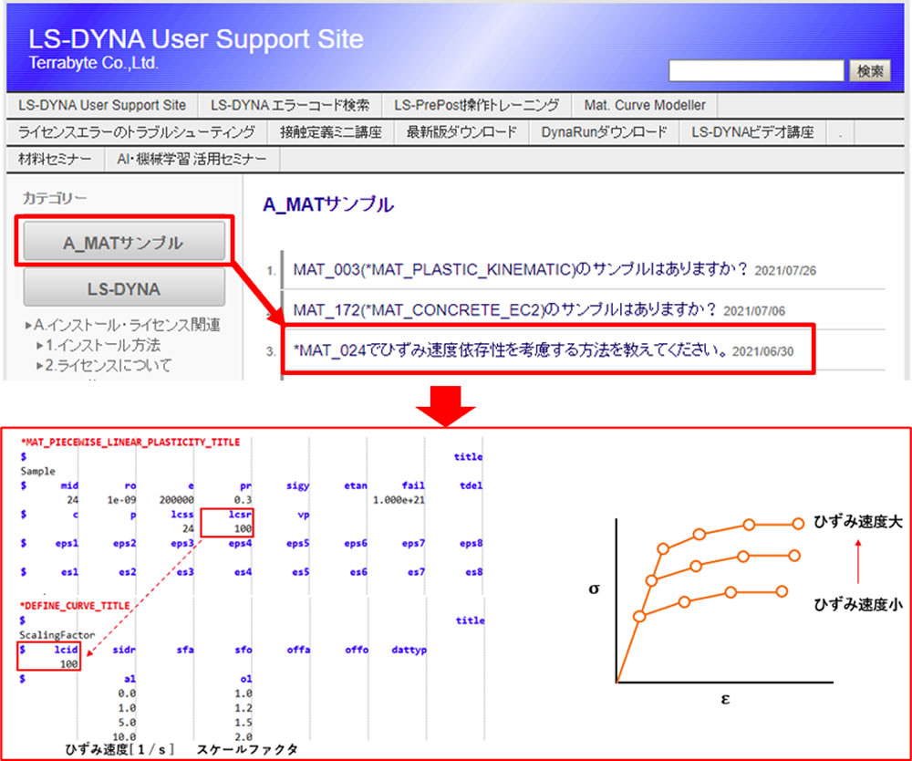Click the Sample title text

pyautogui.click(x=37, y=471)
